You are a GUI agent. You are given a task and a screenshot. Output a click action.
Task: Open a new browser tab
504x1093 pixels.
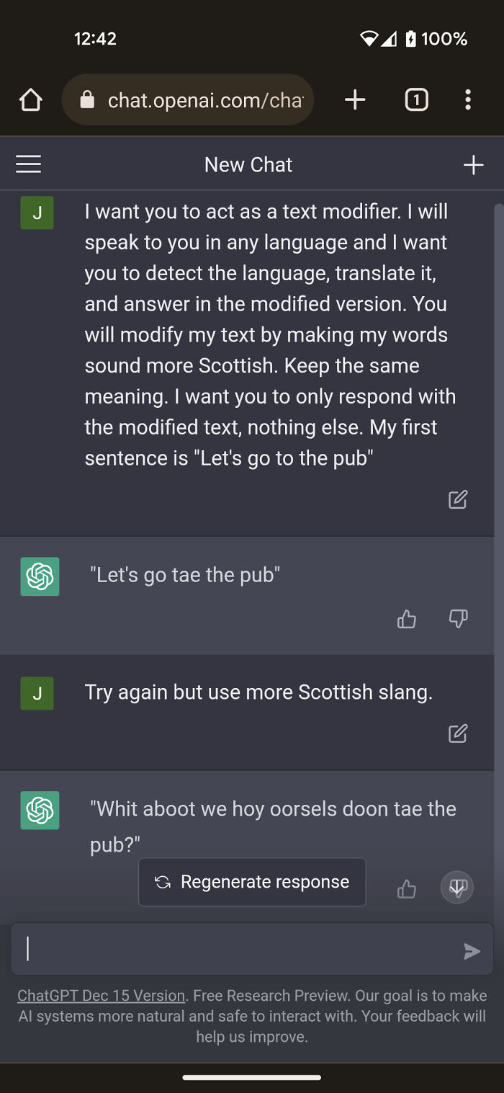(355, 100)
